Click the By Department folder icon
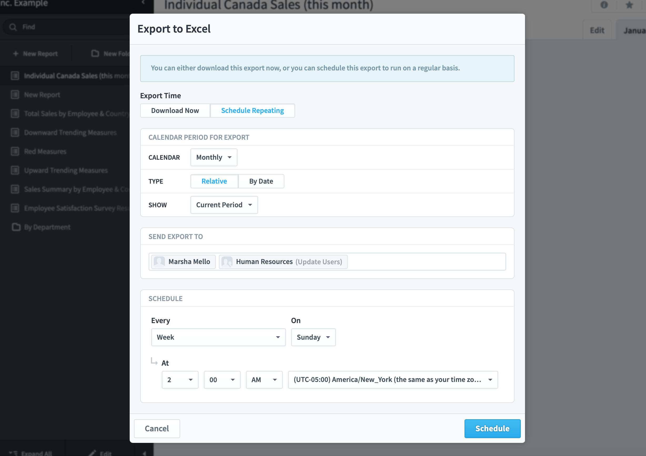 click(x=16, y=227)
